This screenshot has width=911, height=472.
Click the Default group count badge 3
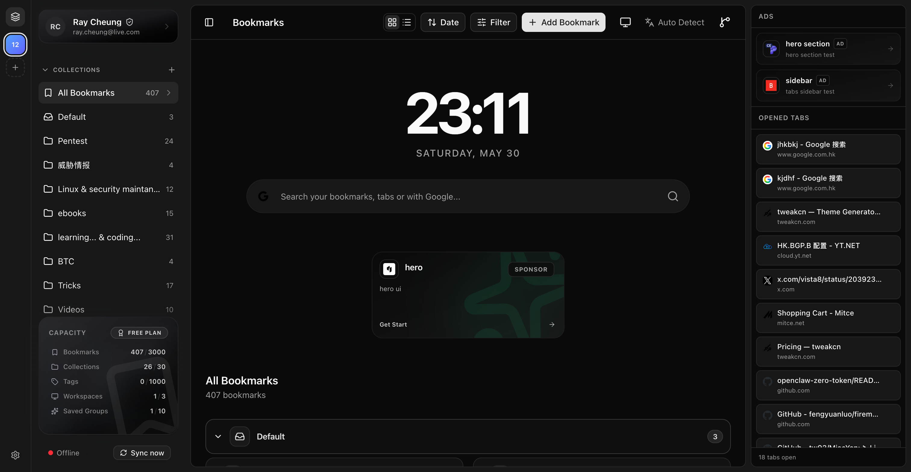point(715,436)
